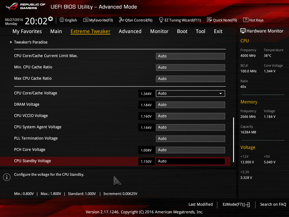Select PCH Core Voltage Auto field
289x217 pixels.
[191, 150]
